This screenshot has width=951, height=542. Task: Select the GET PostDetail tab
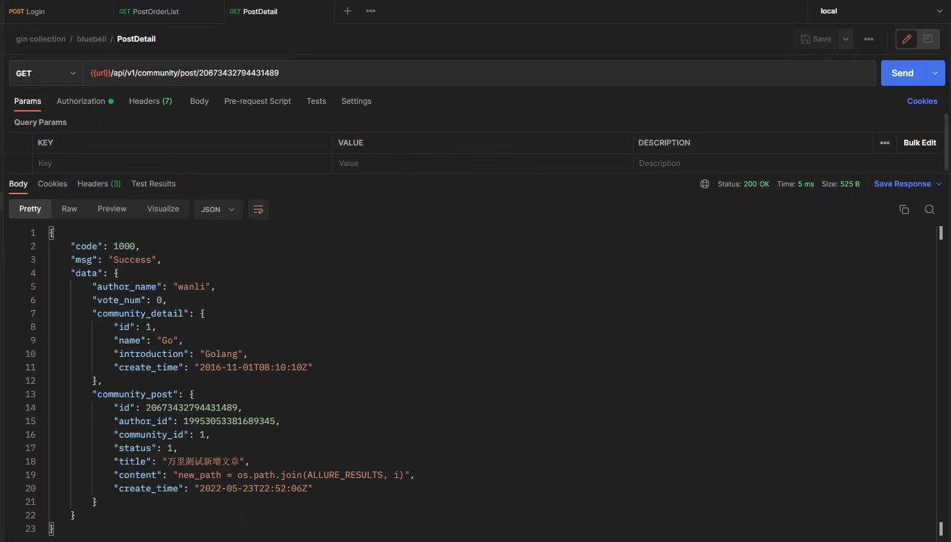coord(253,12)
